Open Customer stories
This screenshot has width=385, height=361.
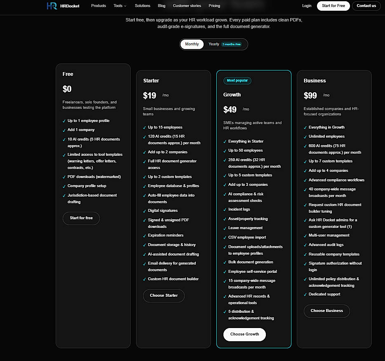pyautogui.click(x=187, y=6)
